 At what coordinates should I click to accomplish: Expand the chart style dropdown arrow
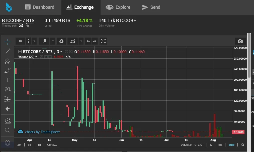pos(53,41)
